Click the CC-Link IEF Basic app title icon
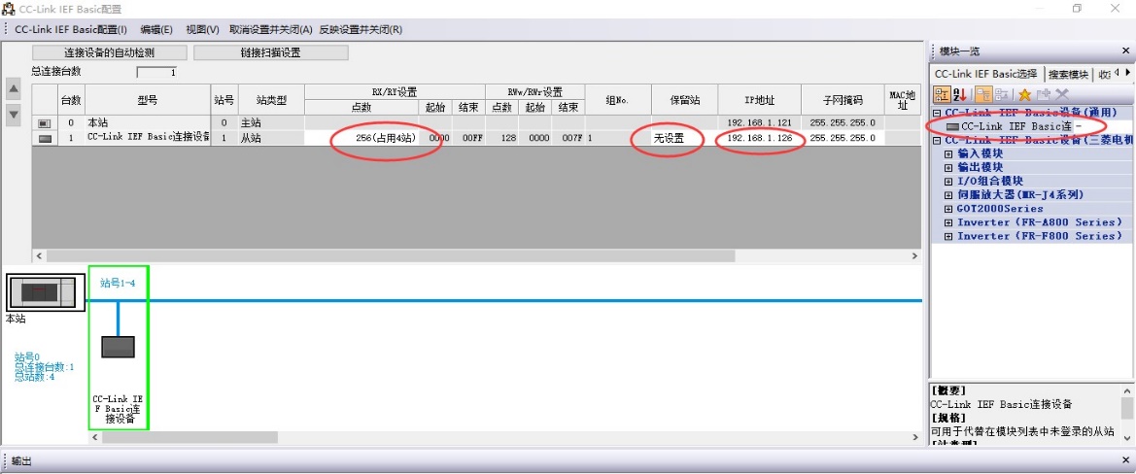 point(9,9)
